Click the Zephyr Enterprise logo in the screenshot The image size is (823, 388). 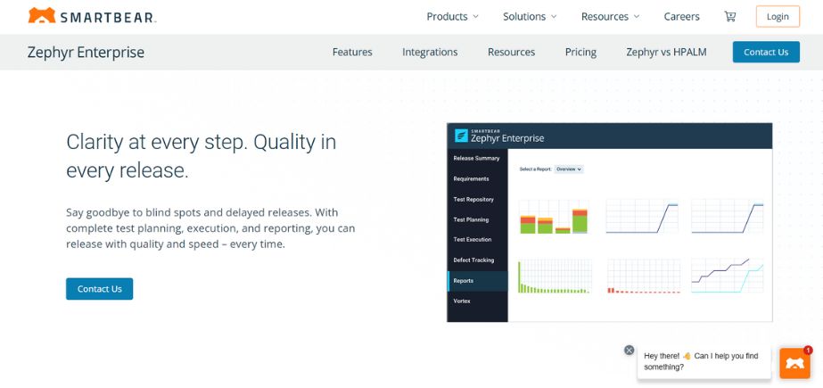[x=499, y=136]
